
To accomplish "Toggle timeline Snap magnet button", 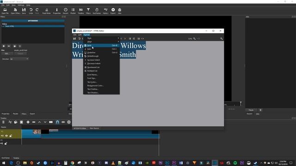I will tap(57, 122).
